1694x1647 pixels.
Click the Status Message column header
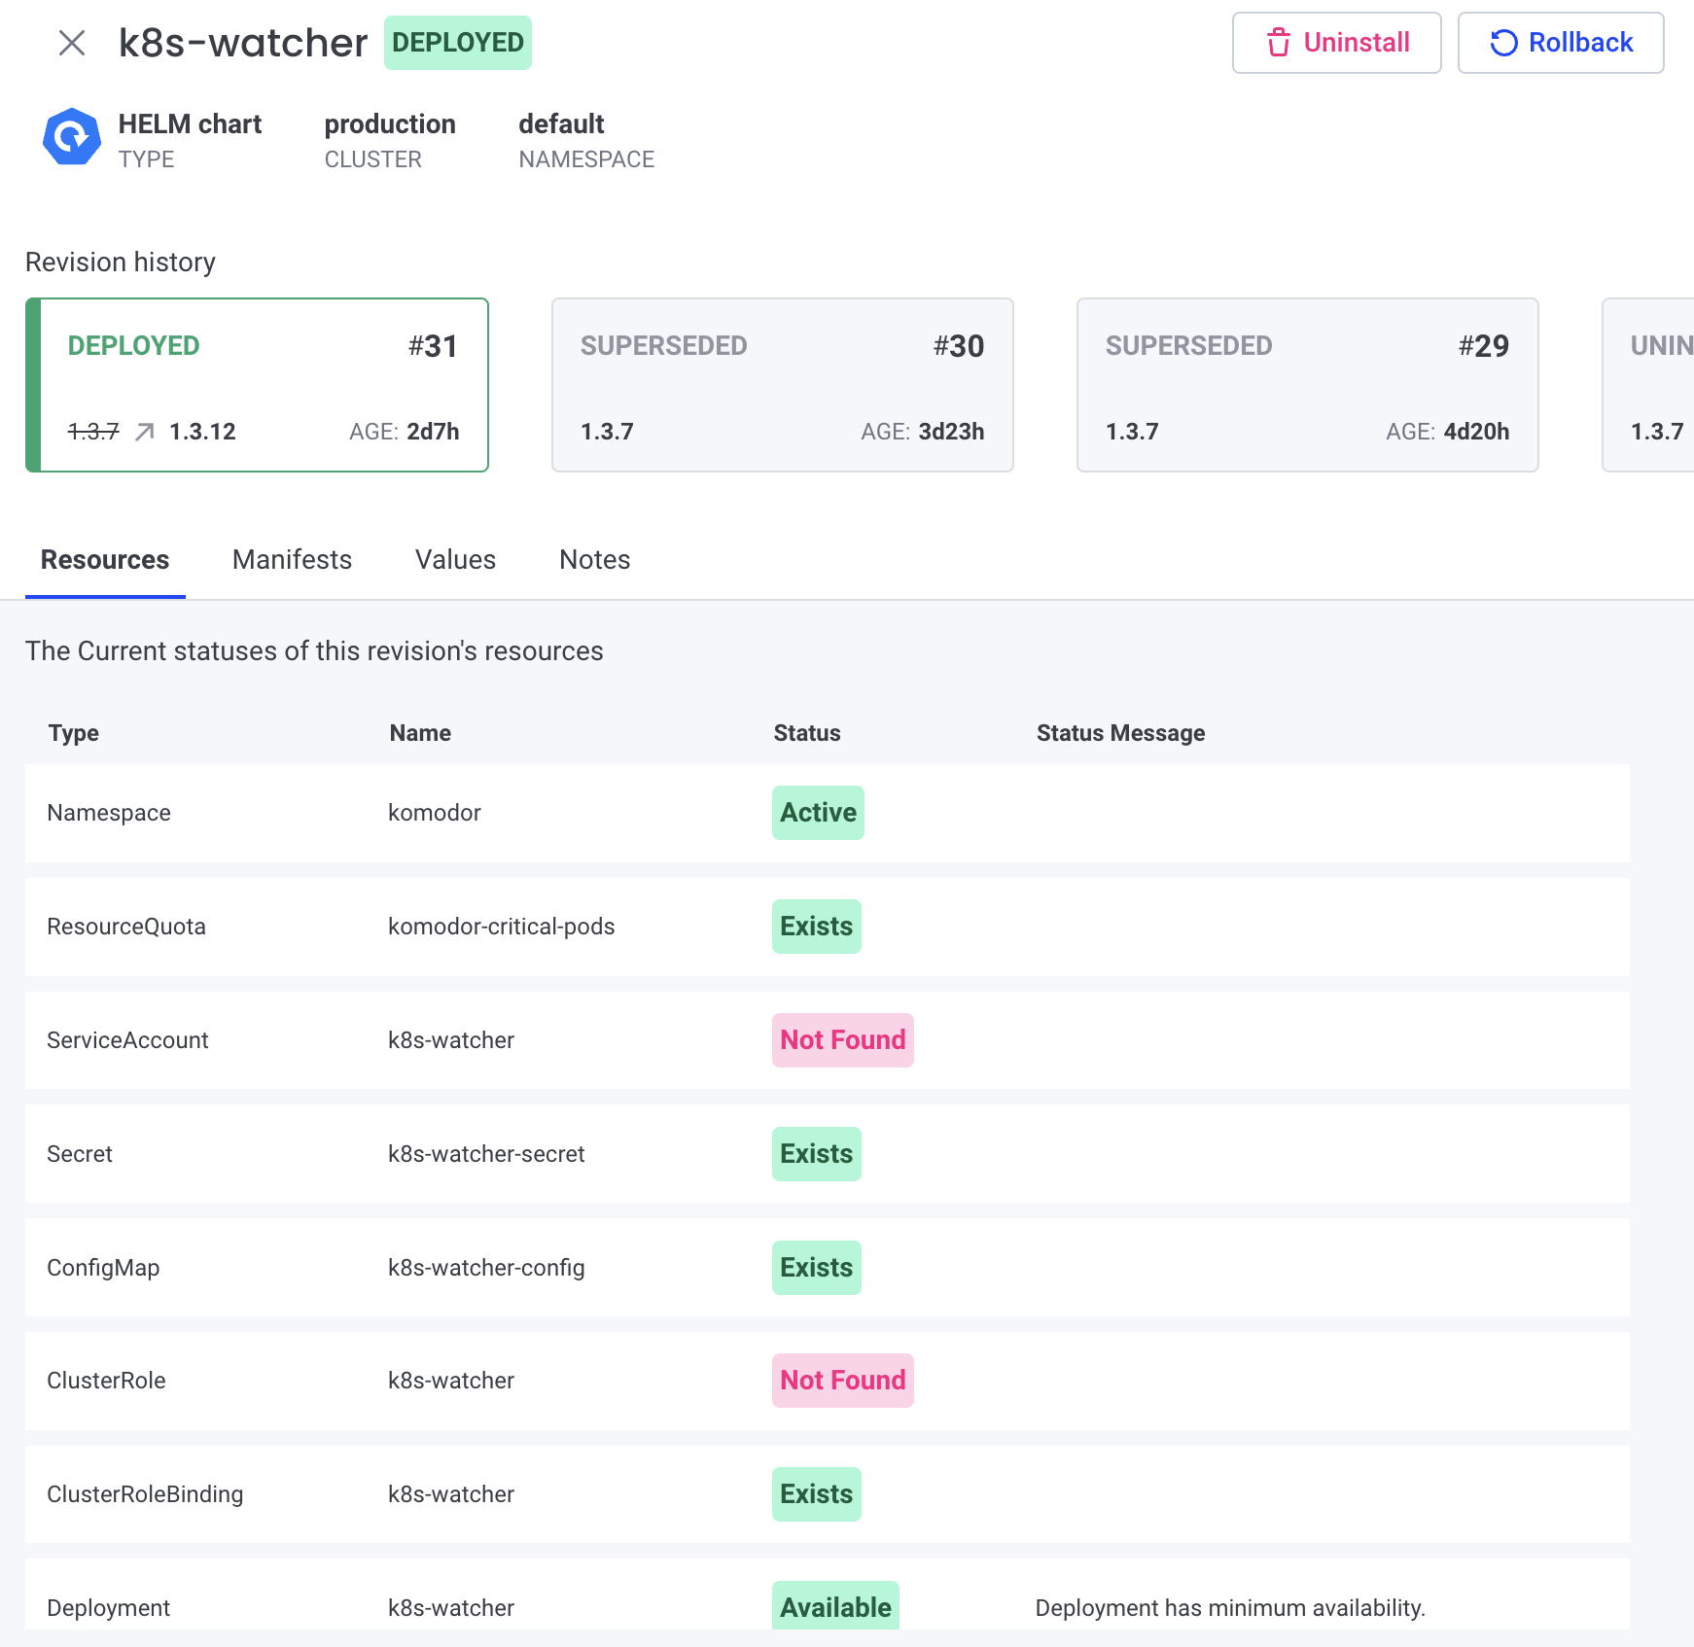[x=1120, y=733]
